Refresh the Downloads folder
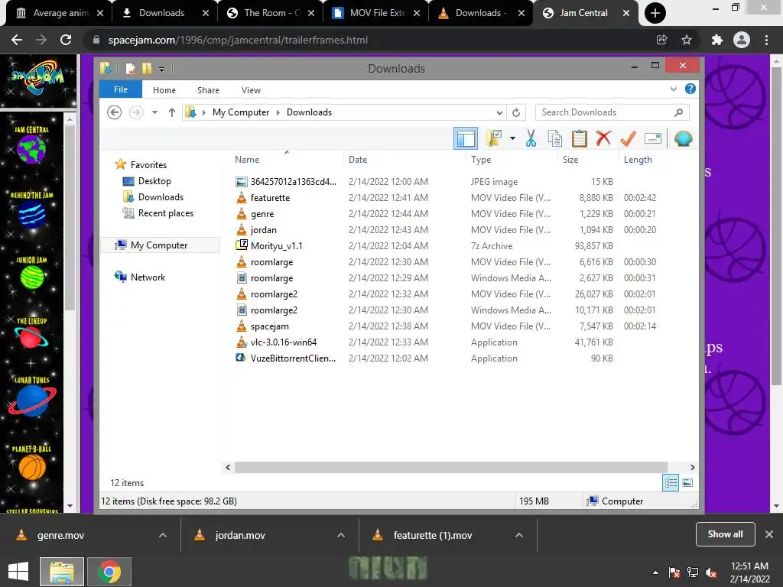 coord(516,112)
